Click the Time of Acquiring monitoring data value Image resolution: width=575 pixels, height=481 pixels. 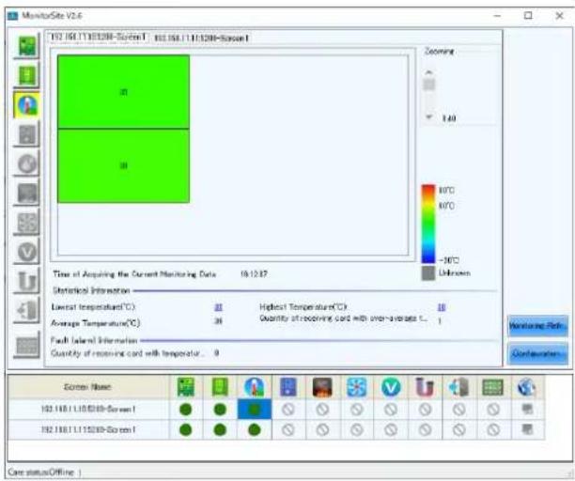coord(254,274)
